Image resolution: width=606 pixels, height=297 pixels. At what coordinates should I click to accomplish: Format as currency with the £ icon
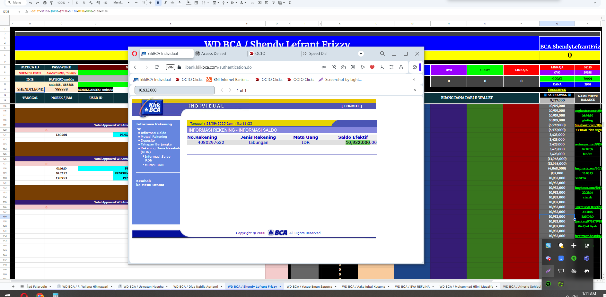tap(77, 3)
